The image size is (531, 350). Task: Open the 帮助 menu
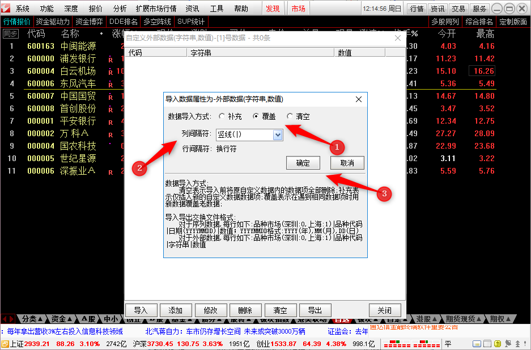[241, 9]
